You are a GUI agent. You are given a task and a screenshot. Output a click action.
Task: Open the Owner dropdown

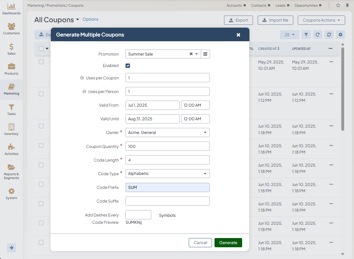pos(167,133)
